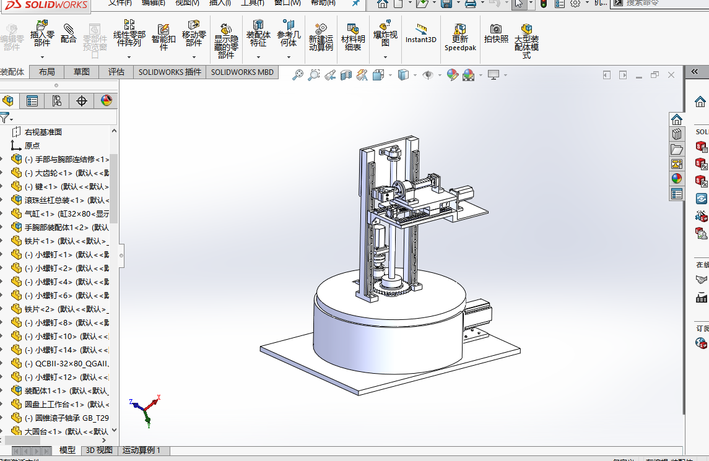Select 手腕部装配体1<2> subassembly
The height and width of the screenshot is (461, 709).
pyautogui.click(x=67, y=227)
